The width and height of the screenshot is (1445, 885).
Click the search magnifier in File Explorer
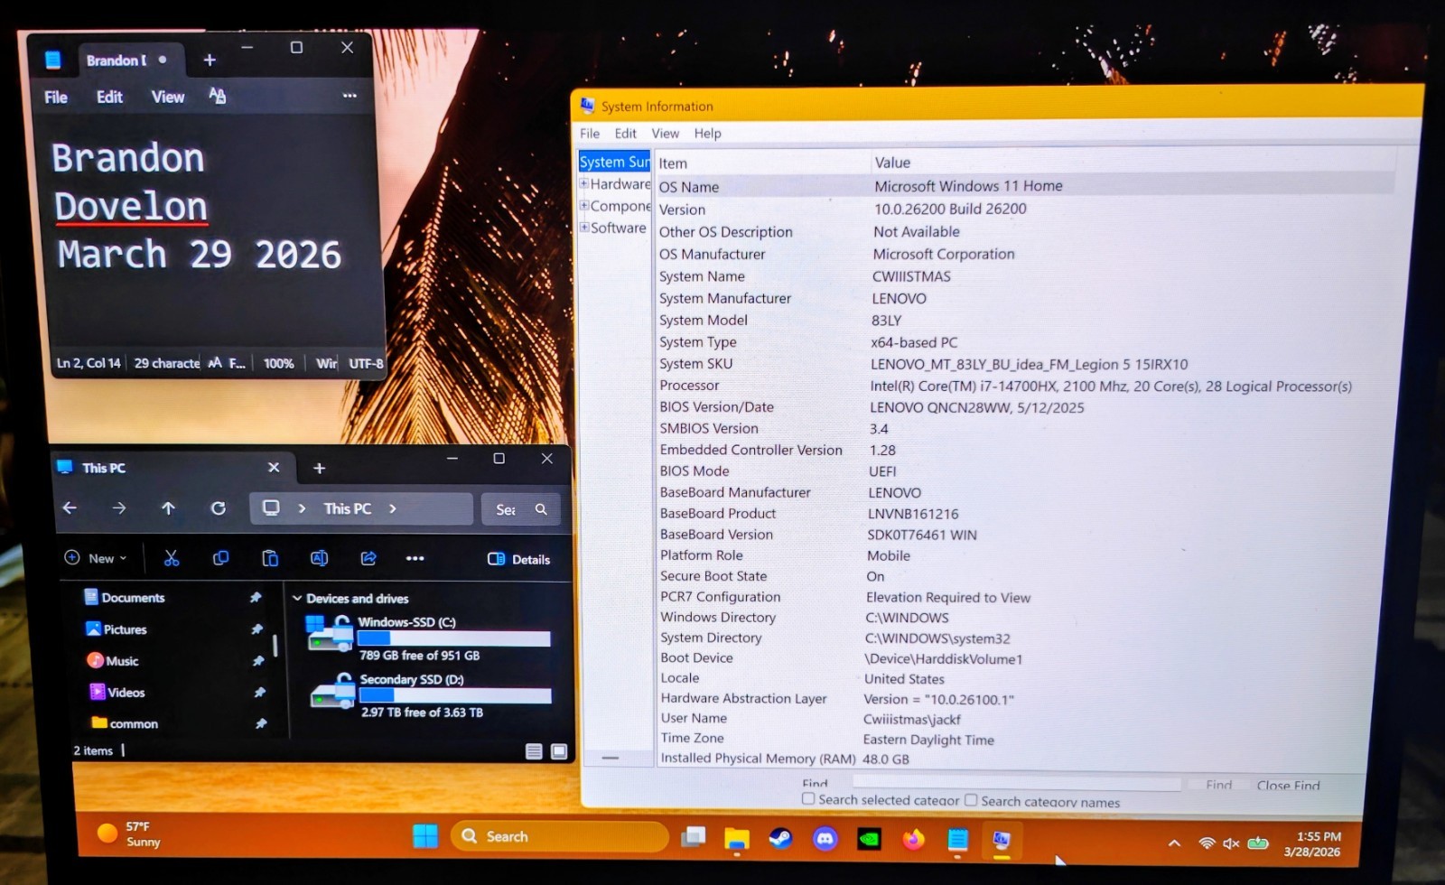pos(541,509)
